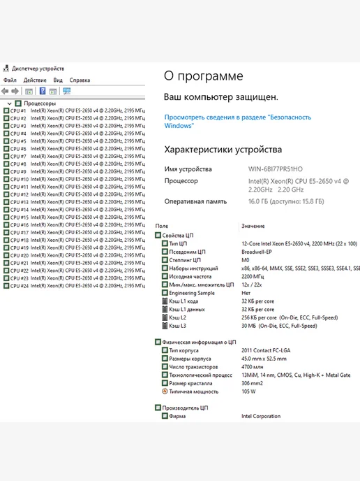Click the Device Manager title bar icon
360x481 pixels.
click(6, 69)
